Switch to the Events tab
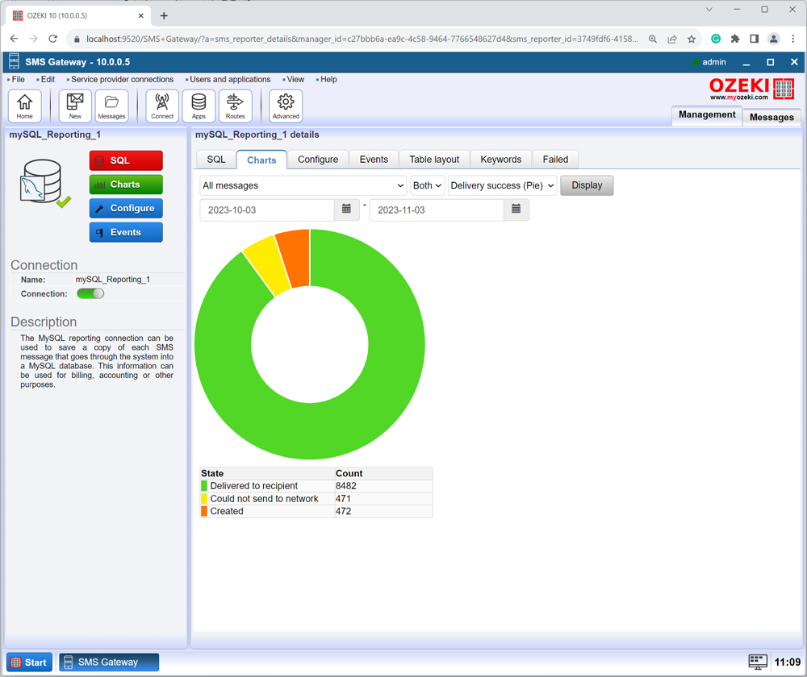 (x=374, y=160)
